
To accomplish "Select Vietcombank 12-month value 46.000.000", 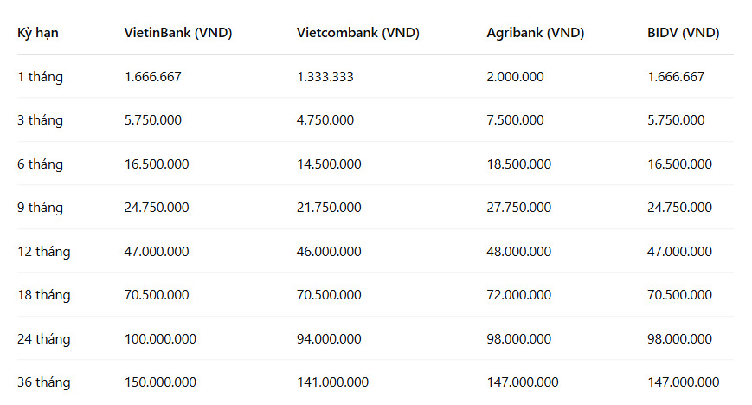I will (329, 252).
